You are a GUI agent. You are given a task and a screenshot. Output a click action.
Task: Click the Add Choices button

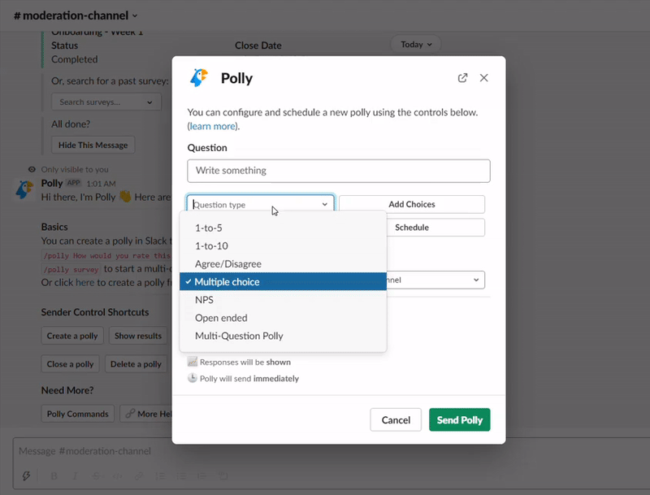coord(412,204)
